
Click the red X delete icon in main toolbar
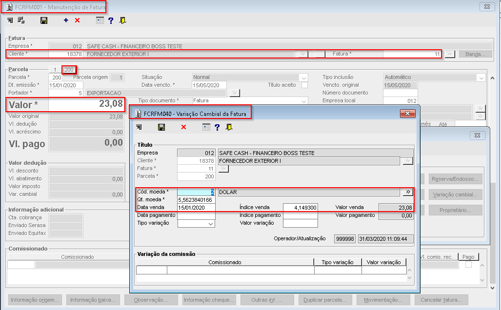77,20
